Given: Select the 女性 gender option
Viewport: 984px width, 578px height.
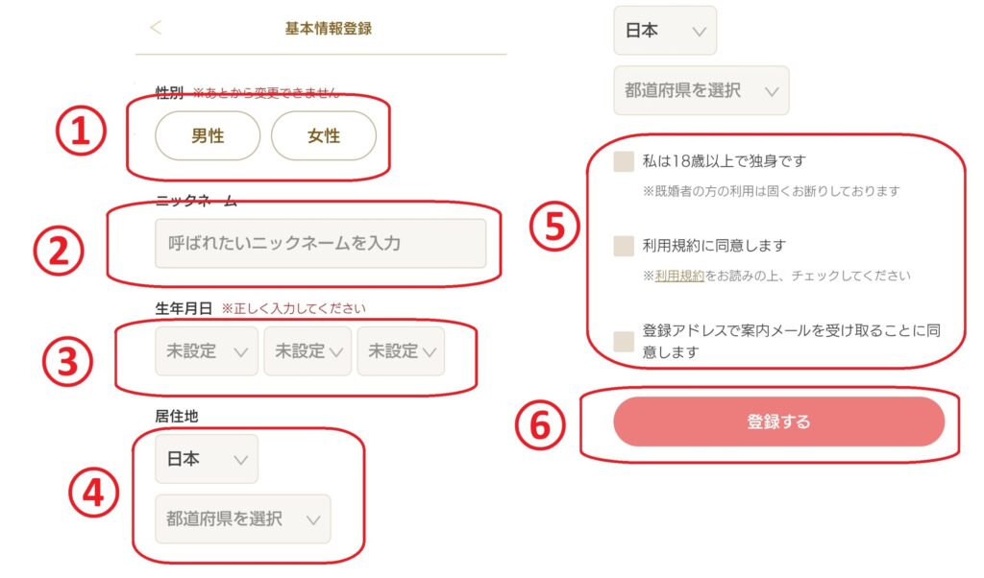Looking at the screenshot, I should pos(323,136).
